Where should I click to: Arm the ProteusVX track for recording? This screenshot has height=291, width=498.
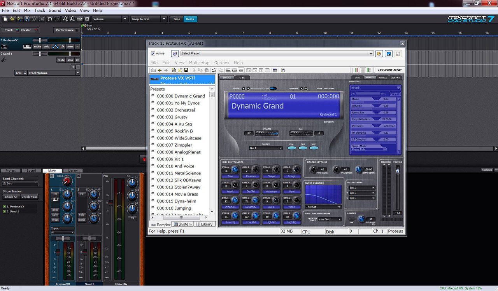(x=70, y=47)
